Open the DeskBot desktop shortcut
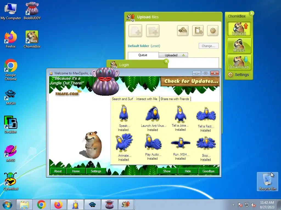281x210 pixels. click(x=11, y=125)
